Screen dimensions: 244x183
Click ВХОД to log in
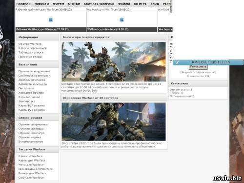pyautogui.click(x=155, y=4)
